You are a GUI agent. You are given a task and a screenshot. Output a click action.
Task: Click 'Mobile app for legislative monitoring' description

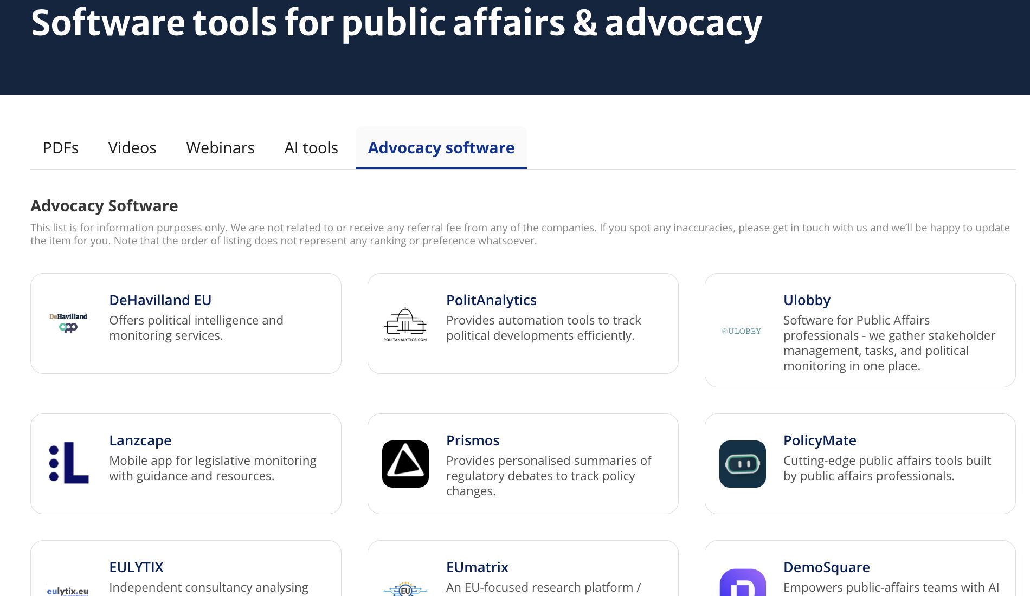[x=213, y=468]
